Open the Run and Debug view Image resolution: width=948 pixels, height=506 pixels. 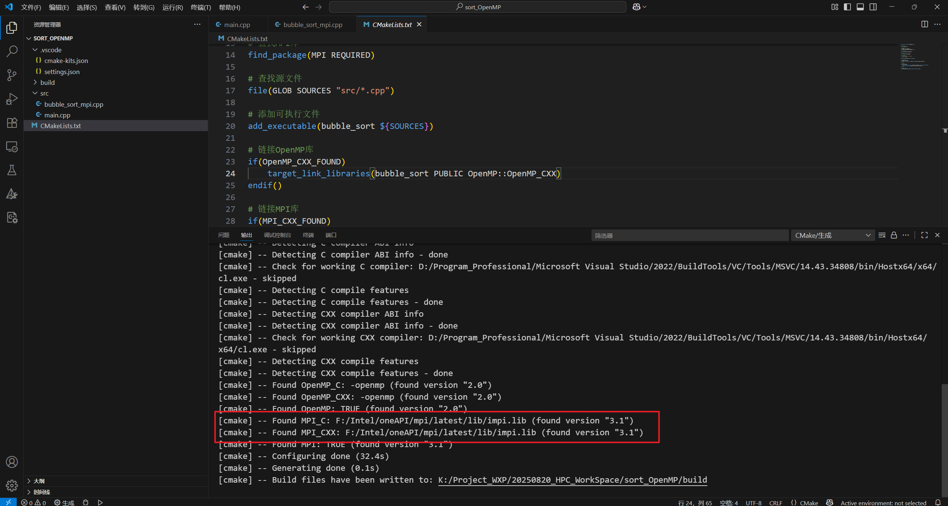(x=12, y=98)
